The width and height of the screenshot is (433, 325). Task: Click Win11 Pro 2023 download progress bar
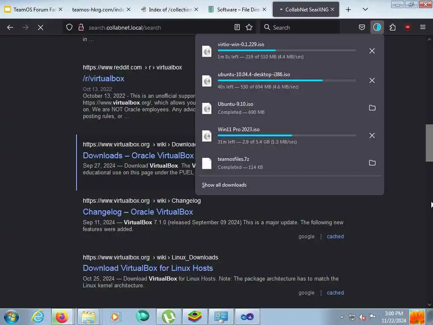click(287, 135)
